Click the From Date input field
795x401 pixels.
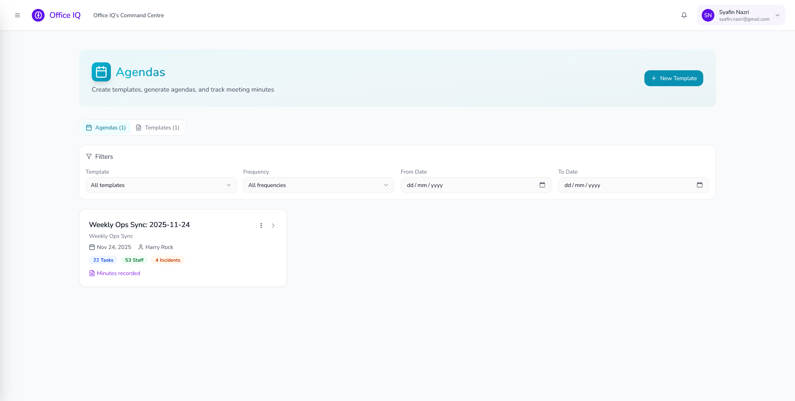(x=468, y=185)
